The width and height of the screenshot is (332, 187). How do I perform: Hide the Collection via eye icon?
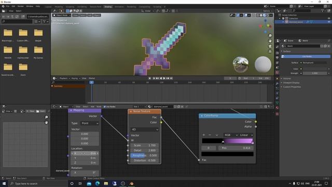click(x=329, y=19)
